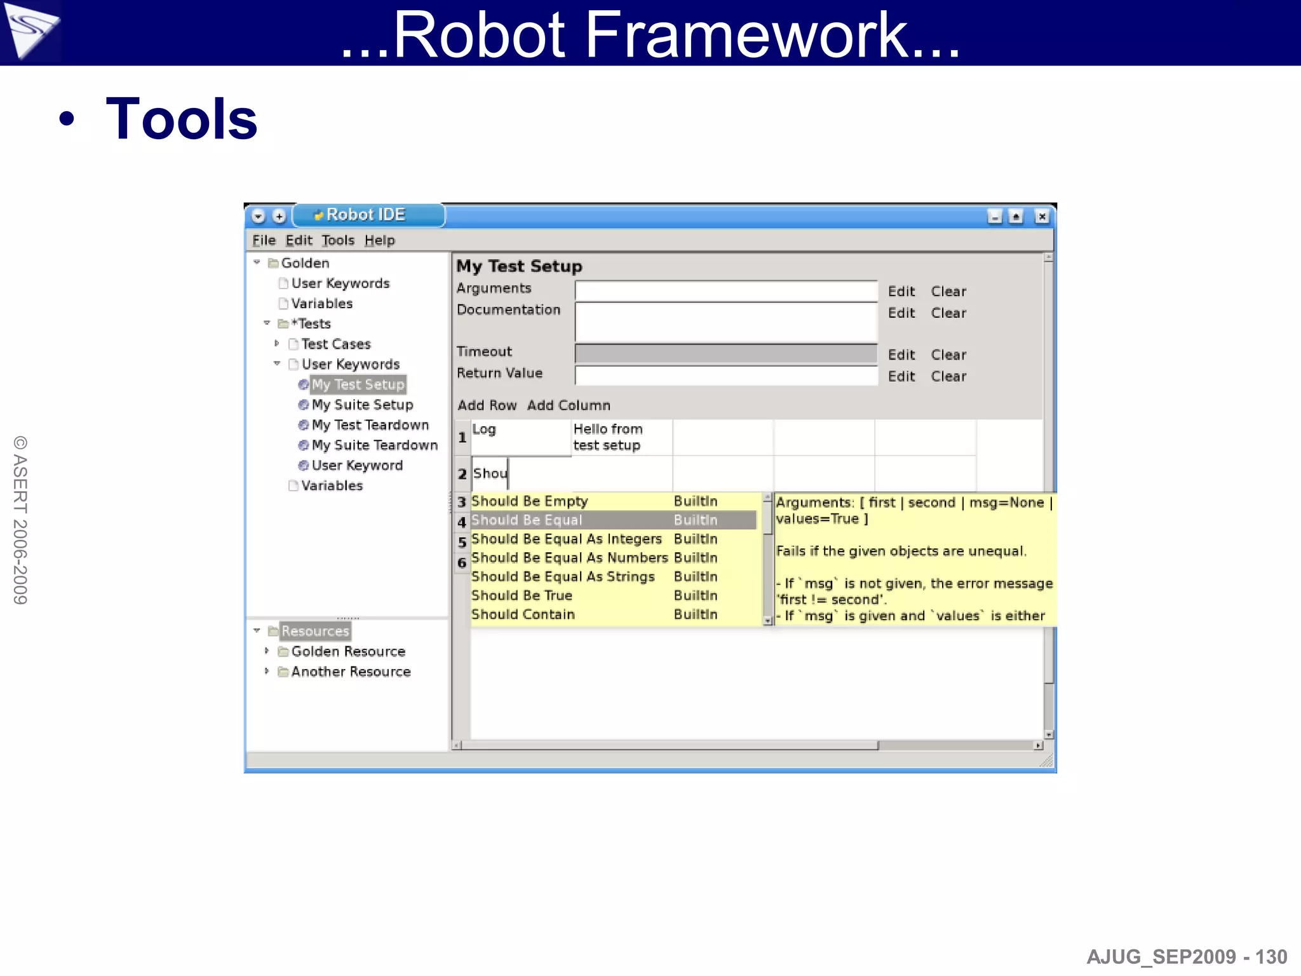The image size is (1301, 976).
Task: Click Clear for Return Value
Action: pos(948,376)
